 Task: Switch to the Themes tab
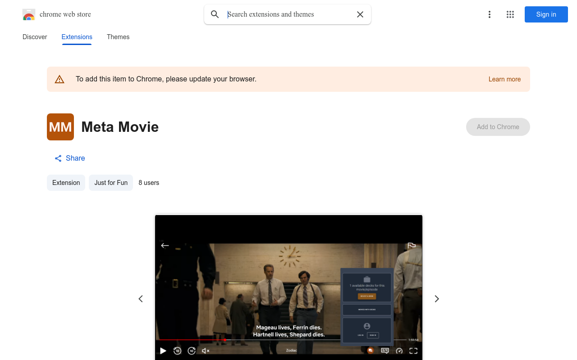(118, 37)
